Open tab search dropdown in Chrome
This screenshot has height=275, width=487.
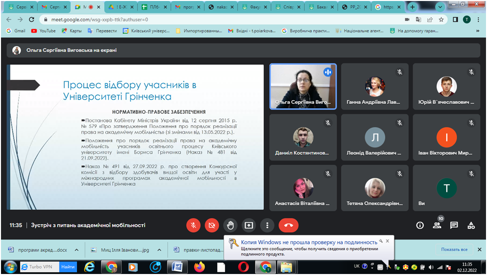click(441, 7)
